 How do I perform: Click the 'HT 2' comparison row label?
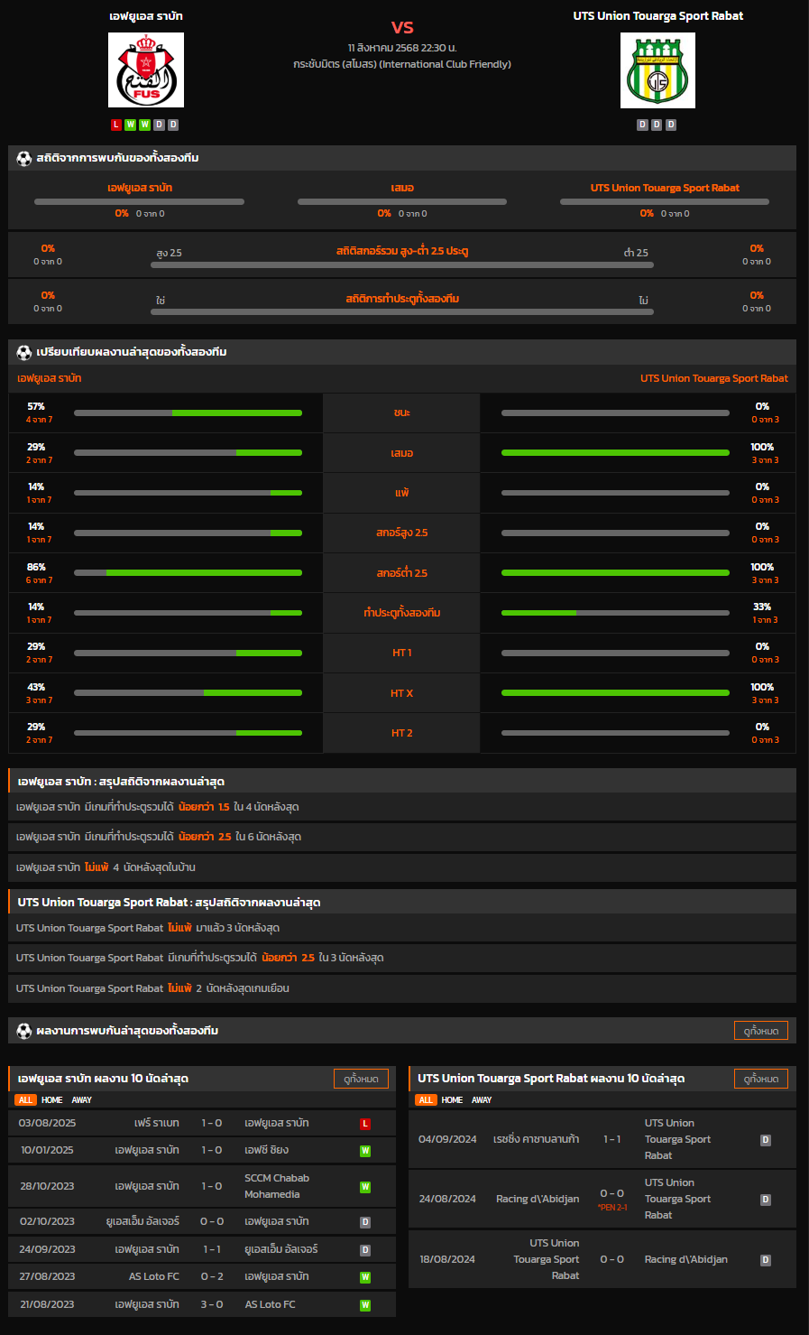coord(402,734)
